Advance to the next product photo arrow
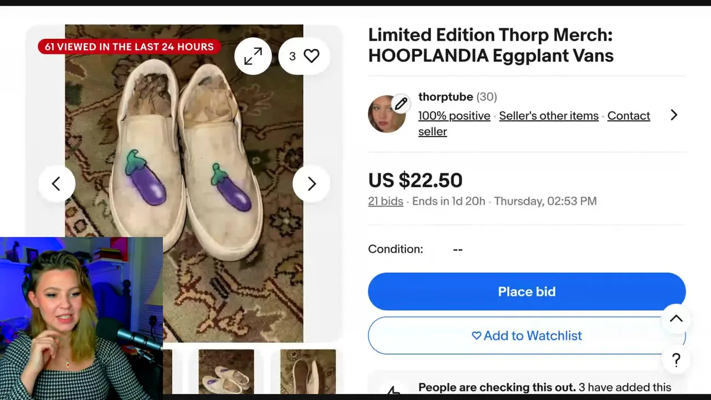 point(312,183)
